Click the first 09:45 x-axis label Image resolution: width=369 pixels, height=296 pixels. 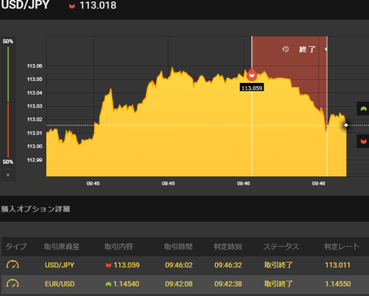(93, 183)
